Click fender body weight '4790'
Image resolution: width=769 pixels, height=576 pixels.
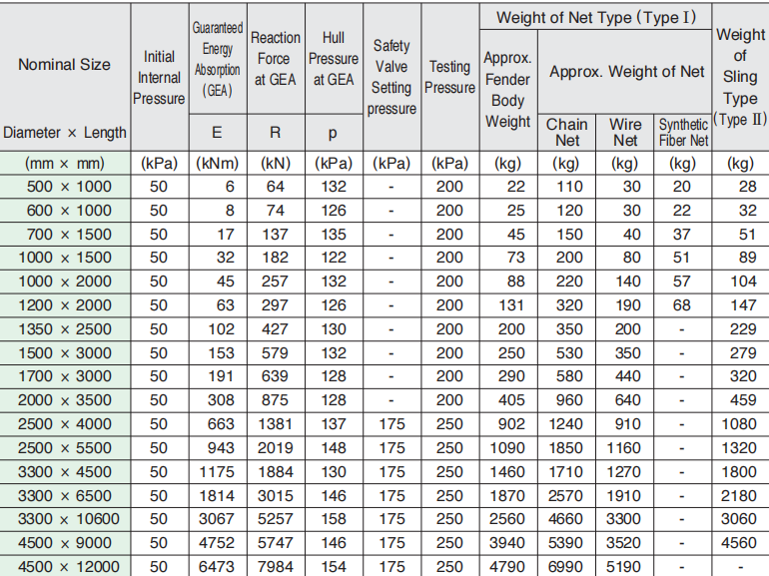[507, 567]
